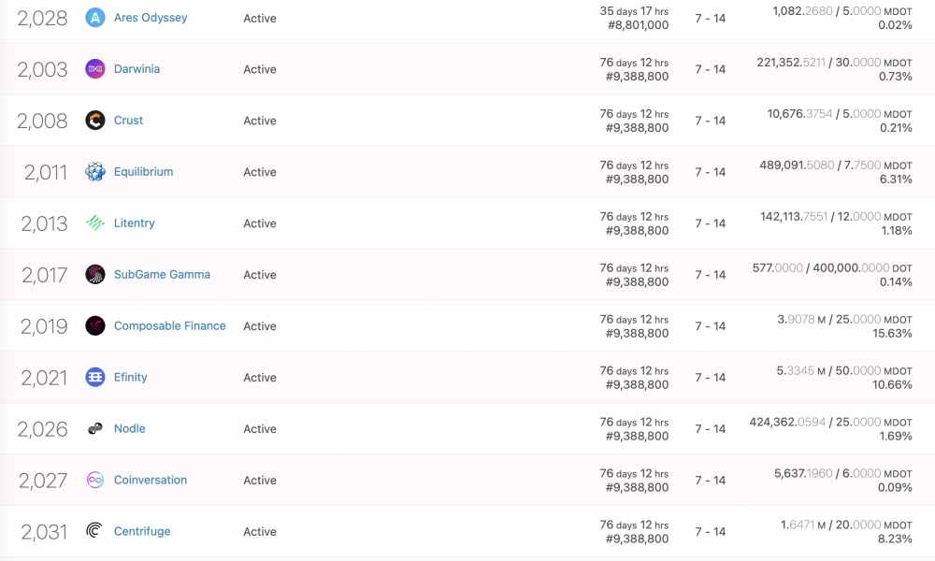
Task: Click the Darwinia logo icon
Action: 94,69
